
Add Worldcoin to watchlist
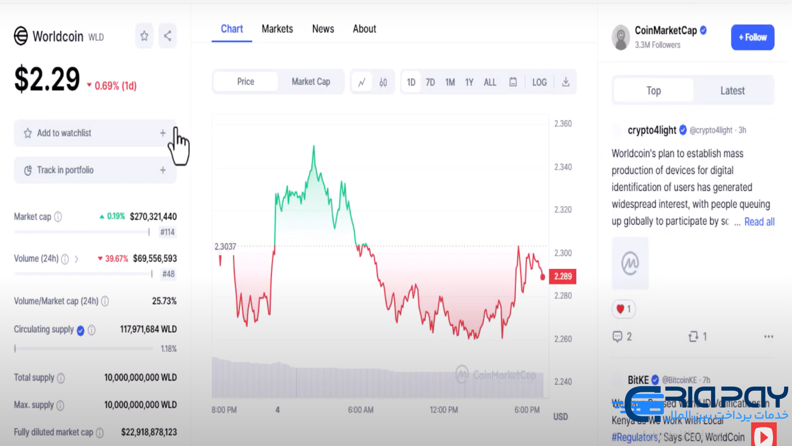tap(95, 133)
